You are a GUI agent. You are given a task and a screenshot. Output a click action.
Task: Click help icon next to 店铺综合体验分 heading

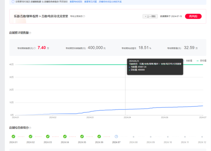pos(30,128)
